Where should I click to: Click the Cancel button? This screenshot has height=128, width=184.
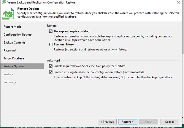click(169, 122)
